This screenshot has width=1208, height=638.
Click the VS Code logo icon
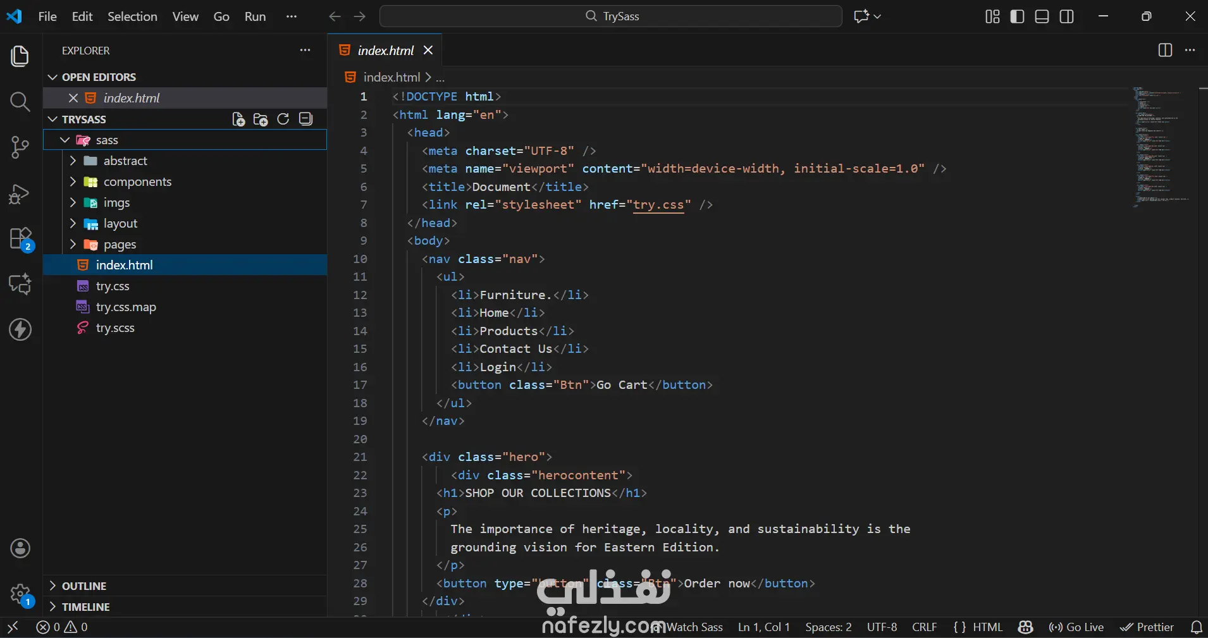(x=14, y=16)
